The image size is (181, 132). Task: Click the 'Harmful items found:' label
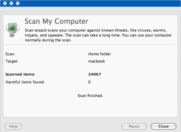click(x=25, y=82)
